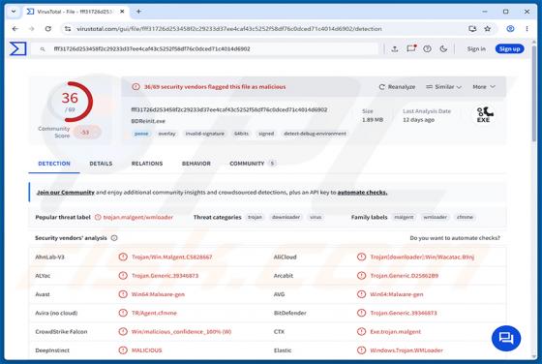The image size is (542, 364).
Task: Click the alert icon beside Popular threat label
Action: 98,217
